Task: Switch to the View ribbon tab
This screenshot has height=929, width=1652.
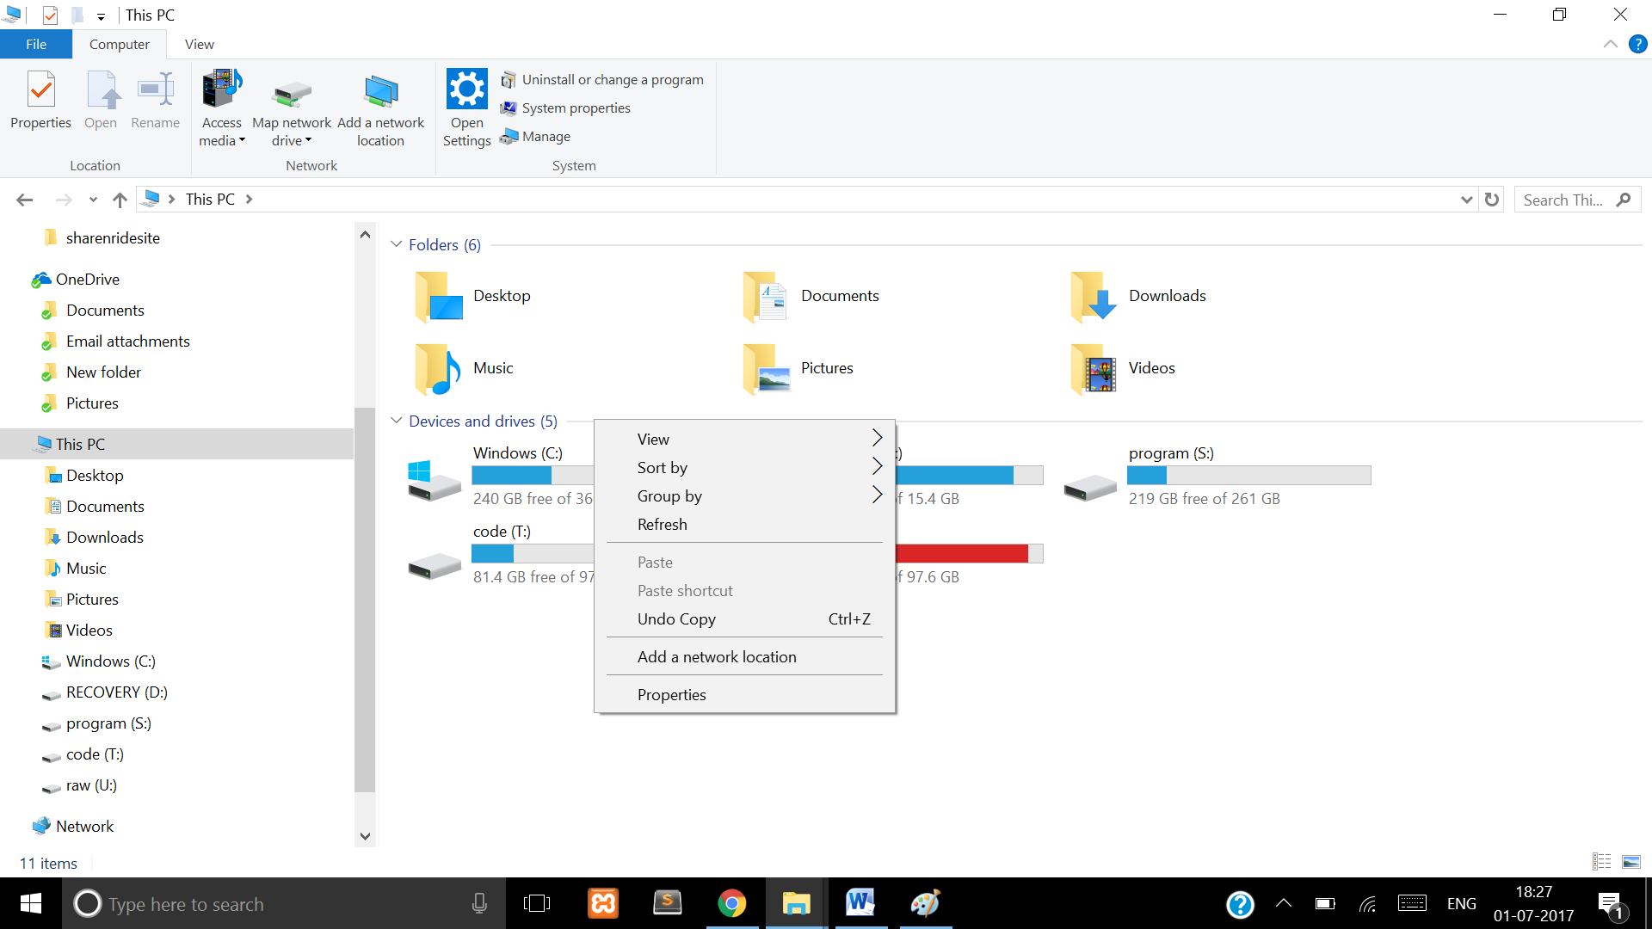Action: pos(199,44)
